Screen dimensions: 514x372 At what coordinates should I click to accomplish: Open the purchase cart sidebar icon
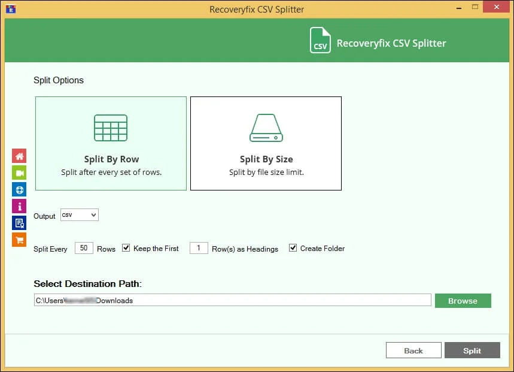pyautogui.click(x=19, y=240)
